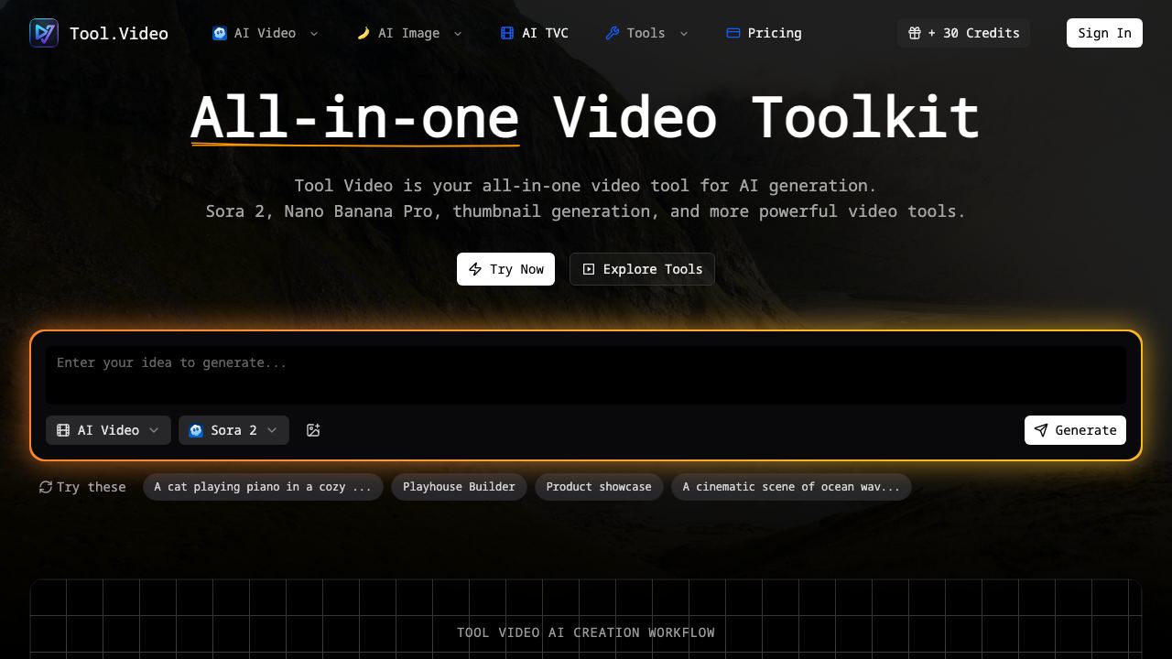Select the Playhouse Builder suggestion
Screen dimensions: 1172x659
point(459,487)
